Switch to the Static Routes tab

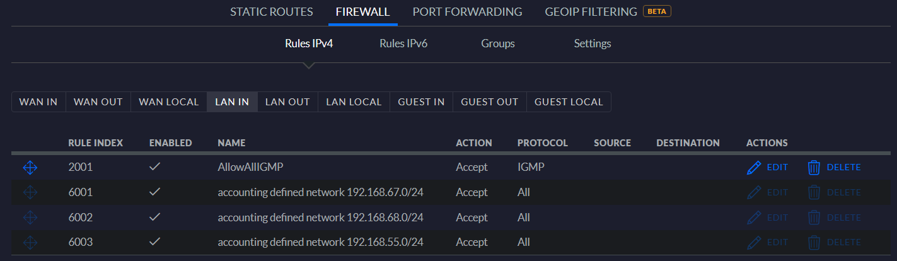click(x=272, y=11)
